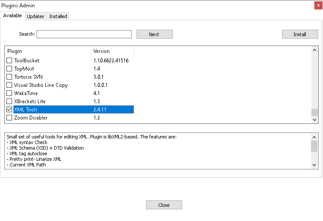The width and height of the screenshot is (323, 221).
Task: Open the Installed tab
Action: 58,16
